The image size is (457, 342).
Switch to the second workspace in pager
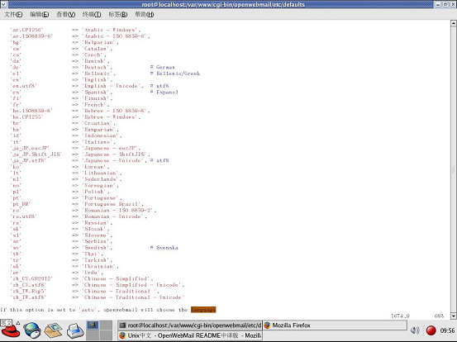pos(106,325)
